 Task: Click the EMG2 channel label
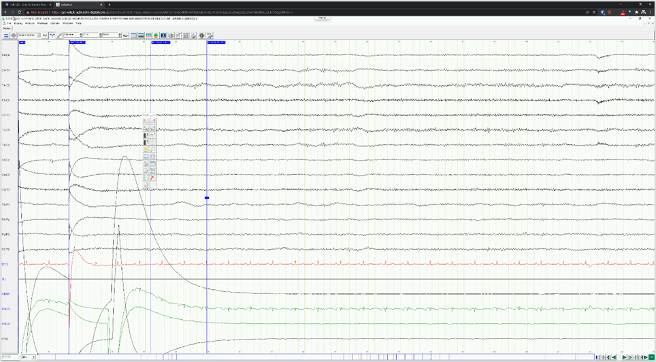pos(5,324)
